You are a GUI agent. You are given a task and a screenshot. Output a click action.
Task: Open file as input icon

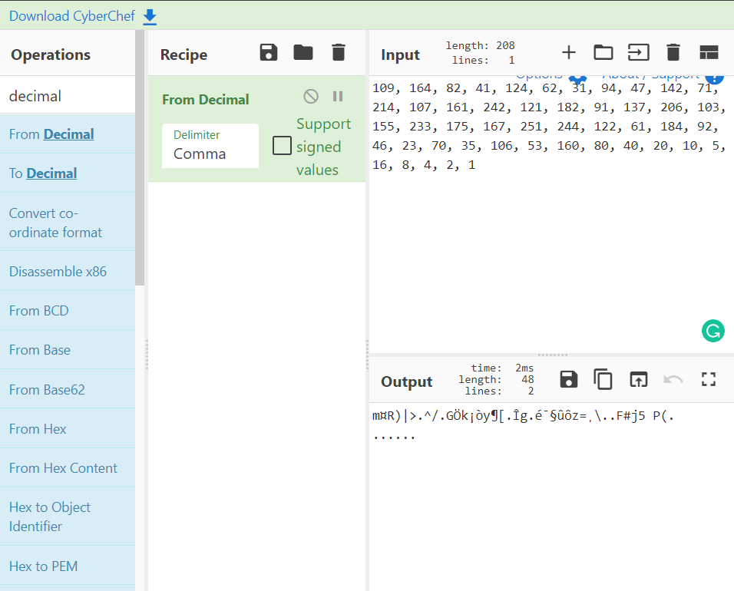click(x=639, y=52)
